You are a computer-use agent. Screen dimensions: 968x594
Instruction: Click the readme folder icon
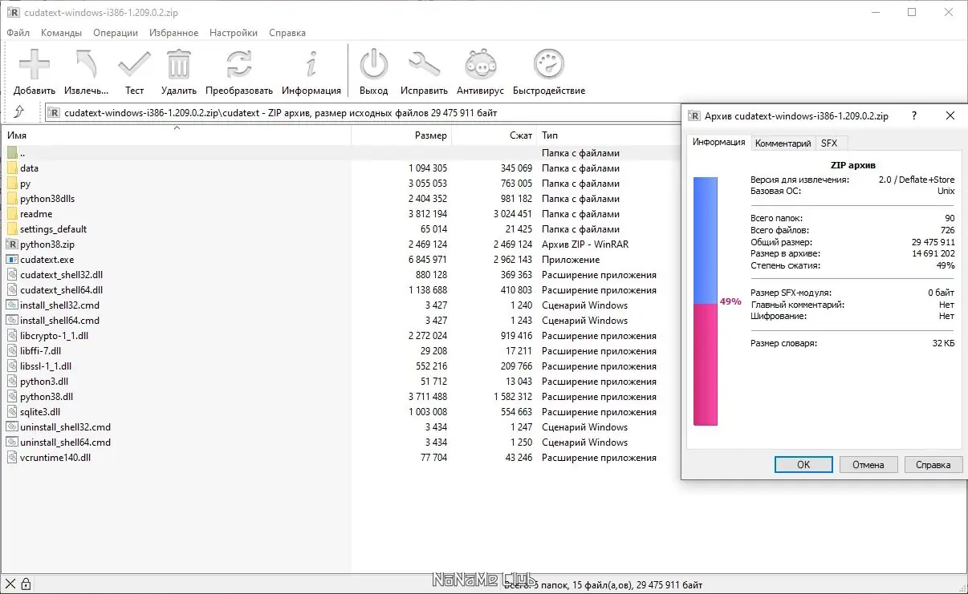click(12, 214)
